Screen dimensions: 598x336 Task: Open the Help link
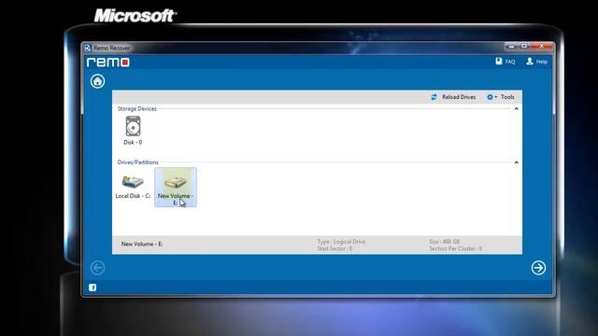536,62
